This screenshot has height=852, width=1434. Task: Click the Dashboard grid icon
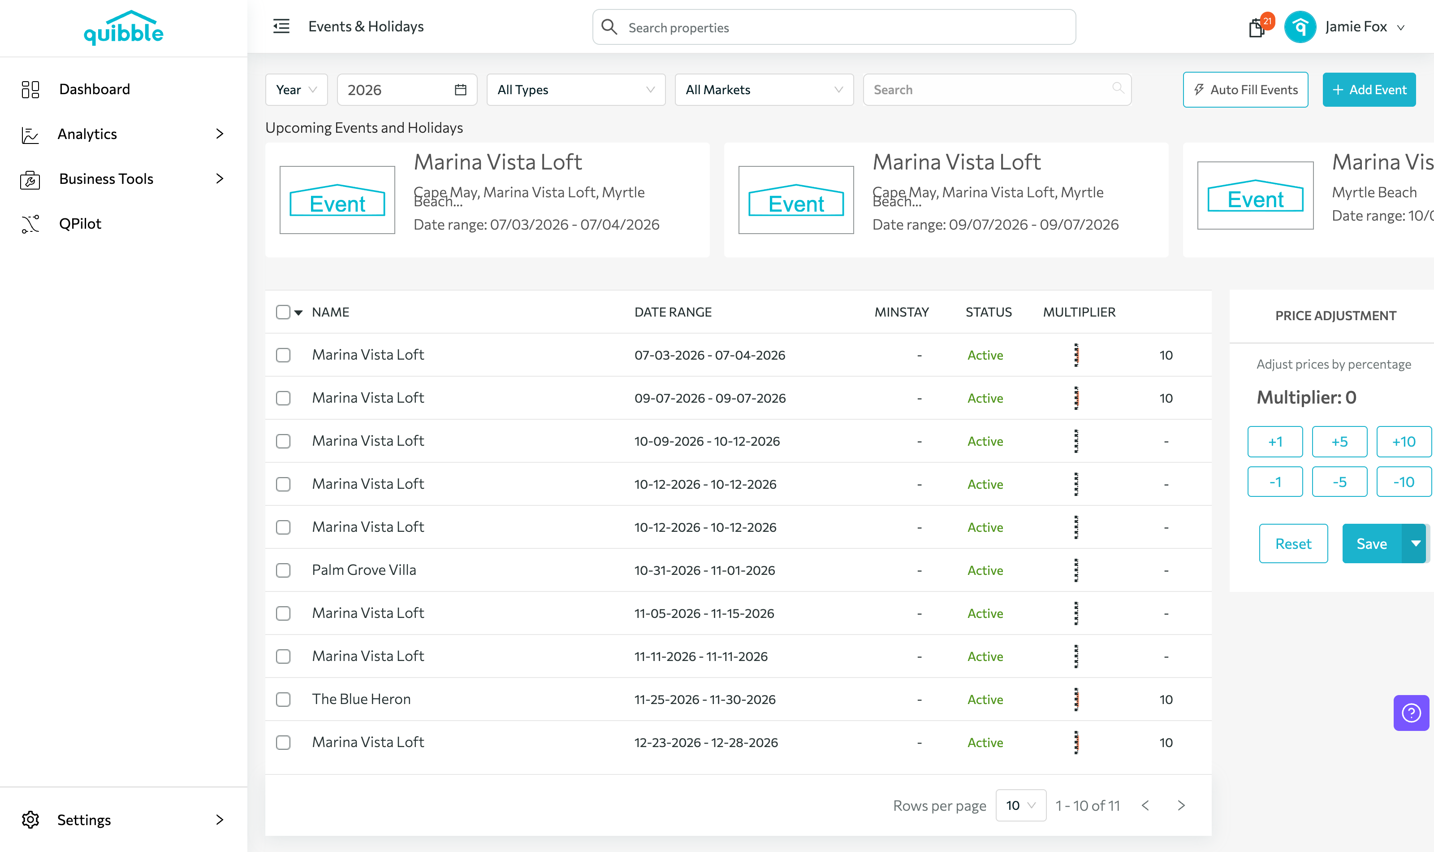pyautogui.click(x=30, y=89)
